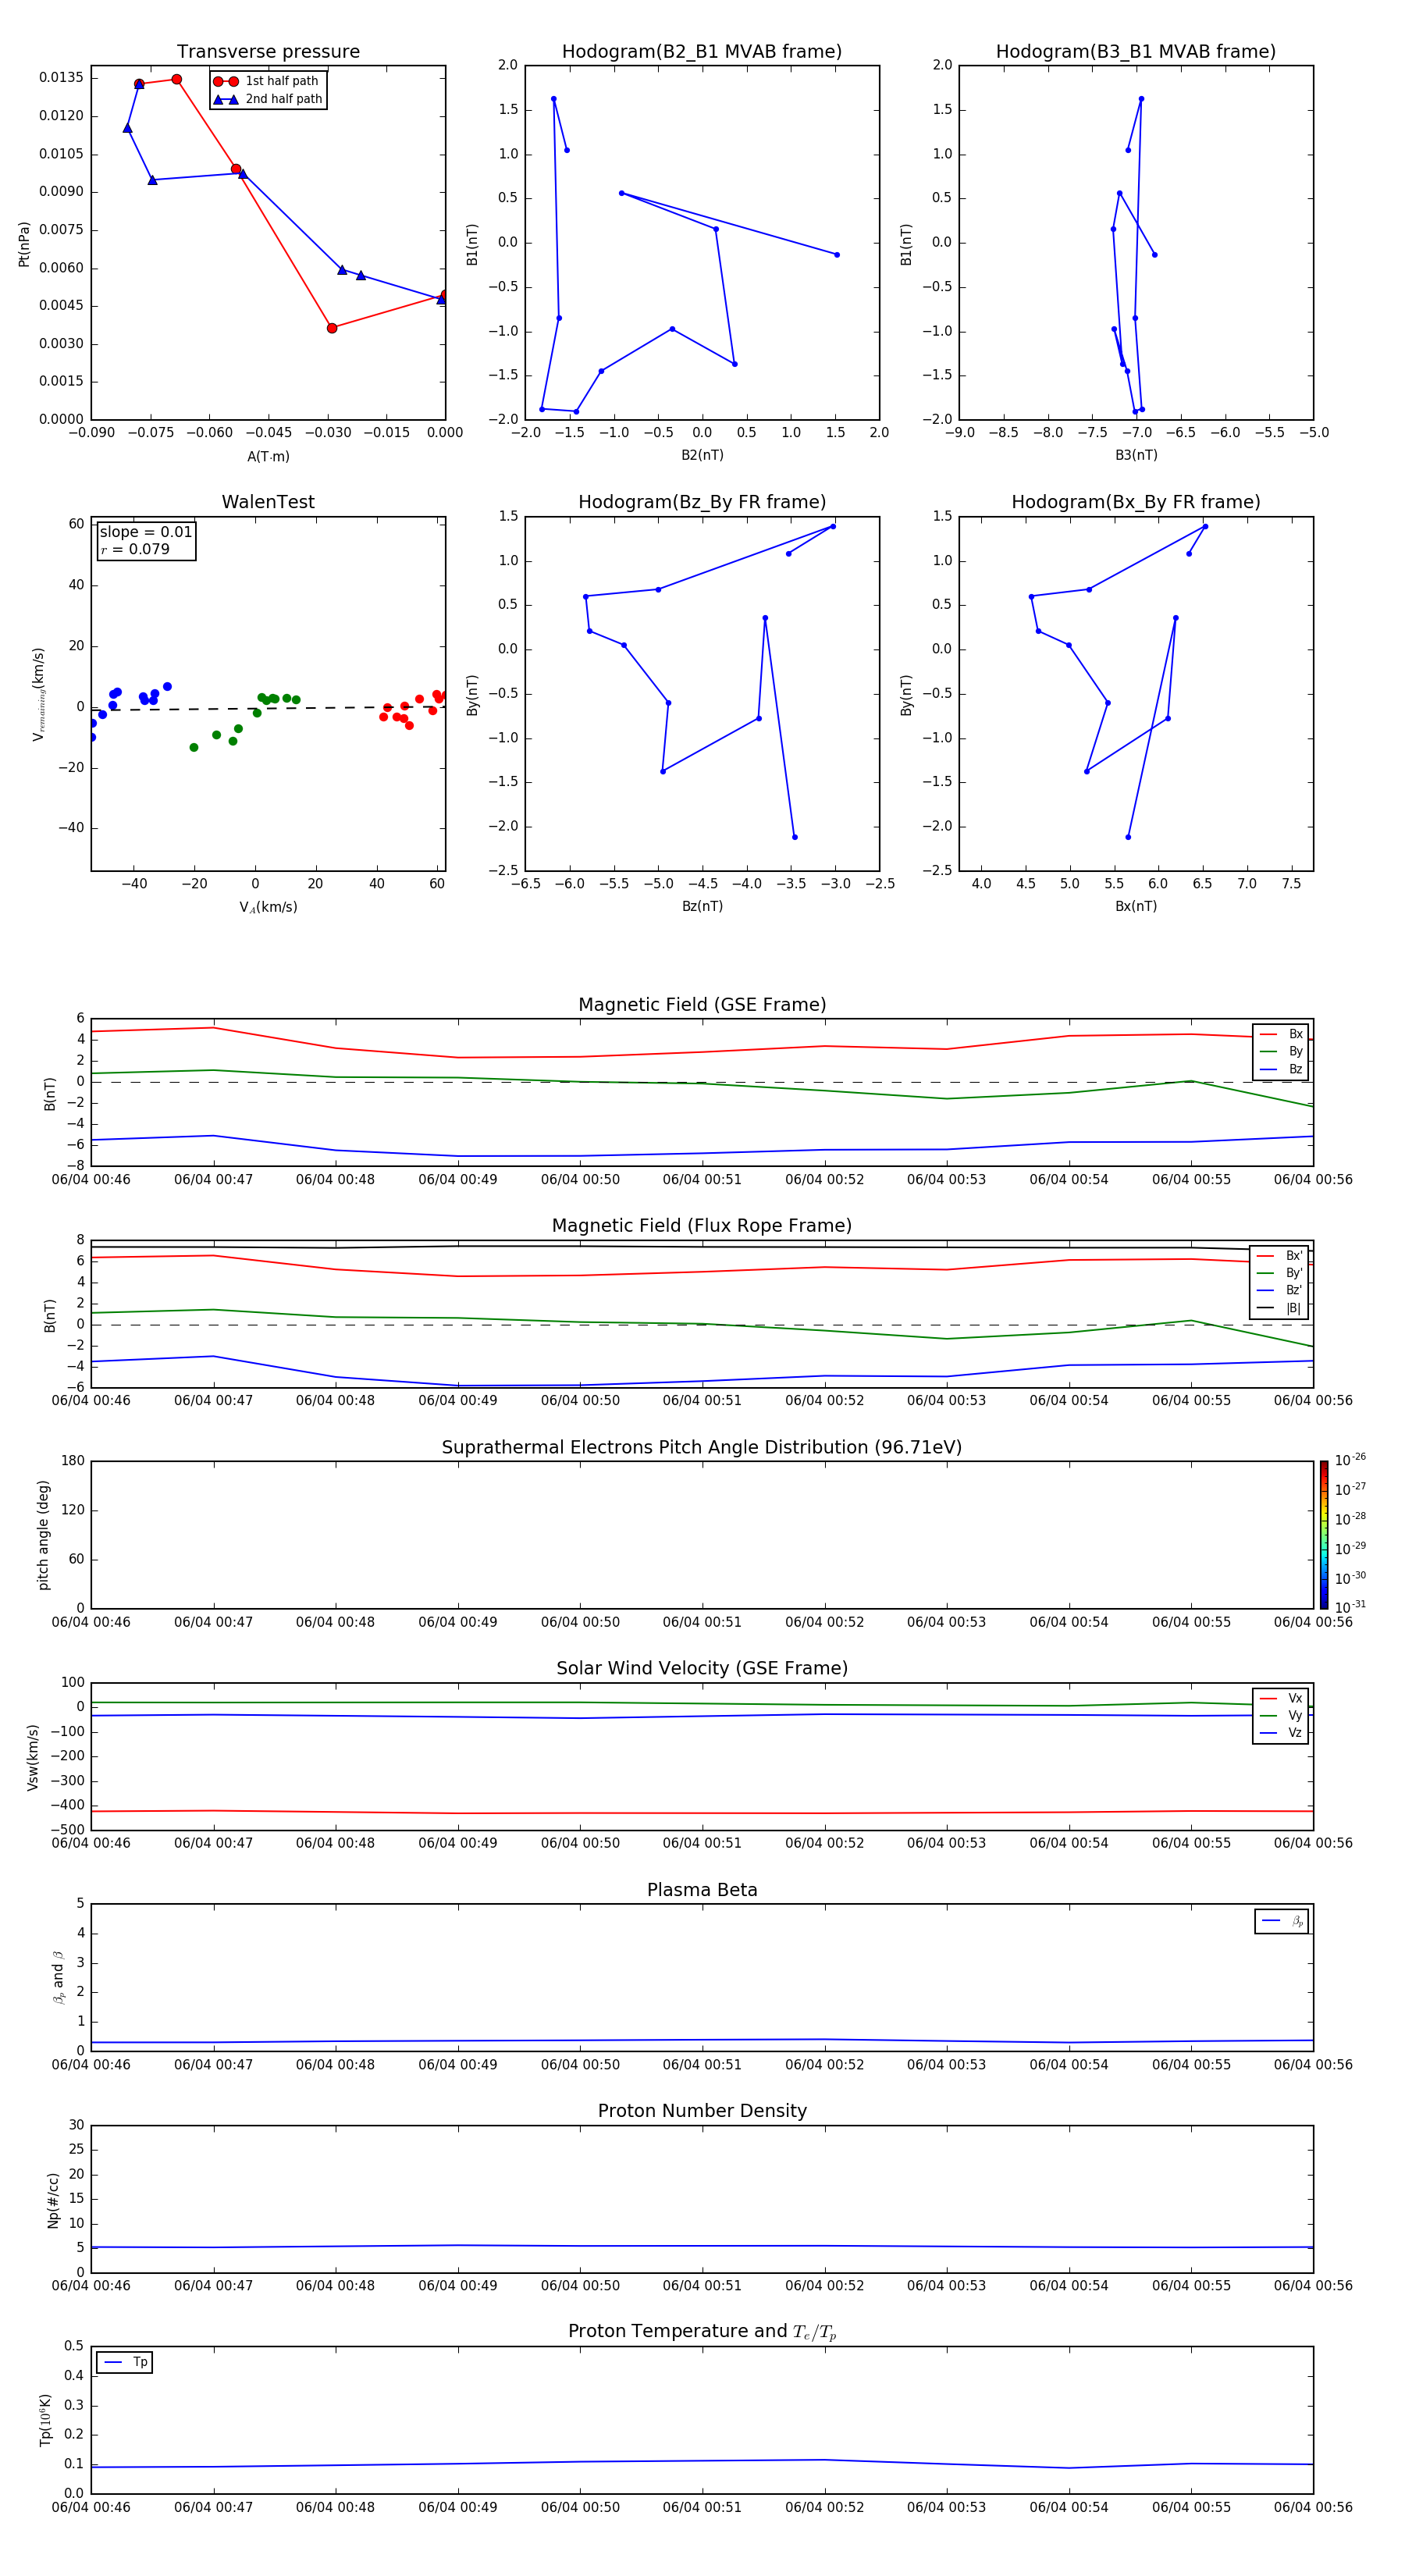This screenshot has width=1405, height=2576.
Task: Click the "WalenTest" plot title
Action: click(268, 502)
